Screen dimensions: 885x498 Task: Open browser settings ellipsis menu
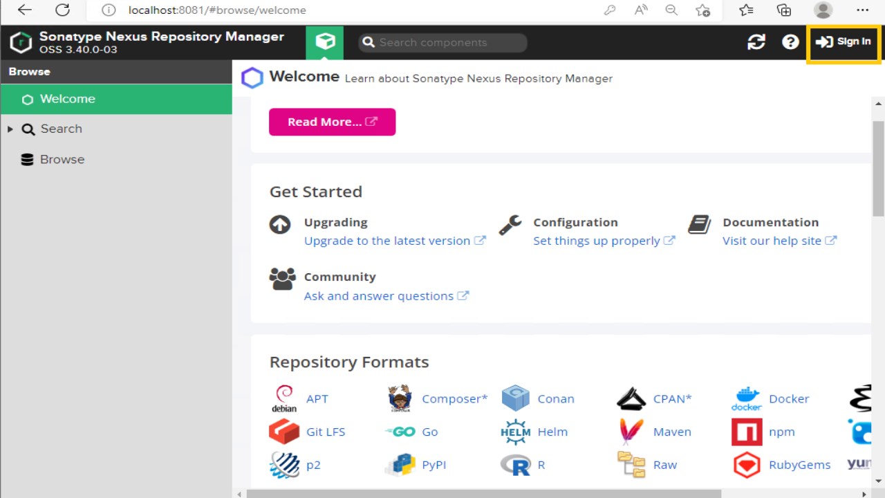[862, 10]
